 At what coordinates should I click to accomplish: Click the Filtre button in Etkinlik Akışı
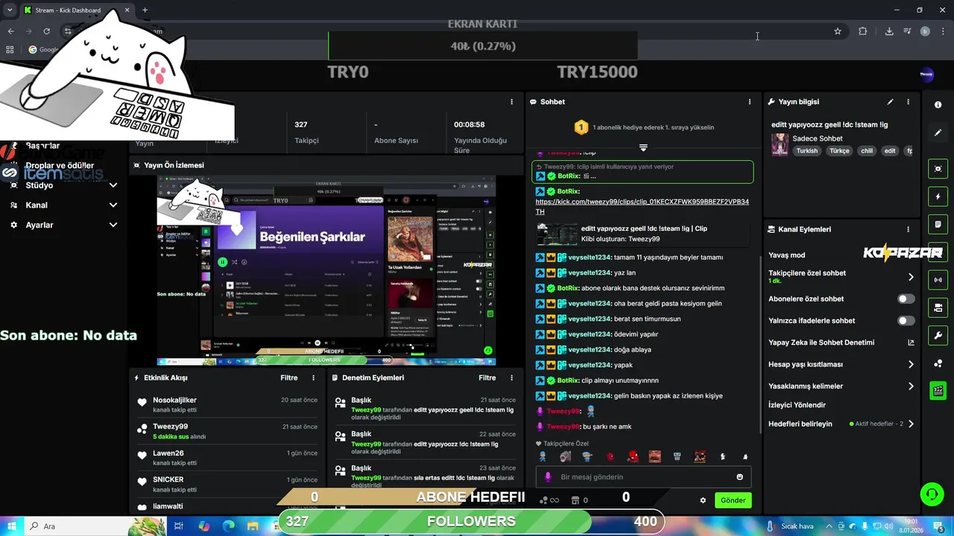tap(288, 377)
